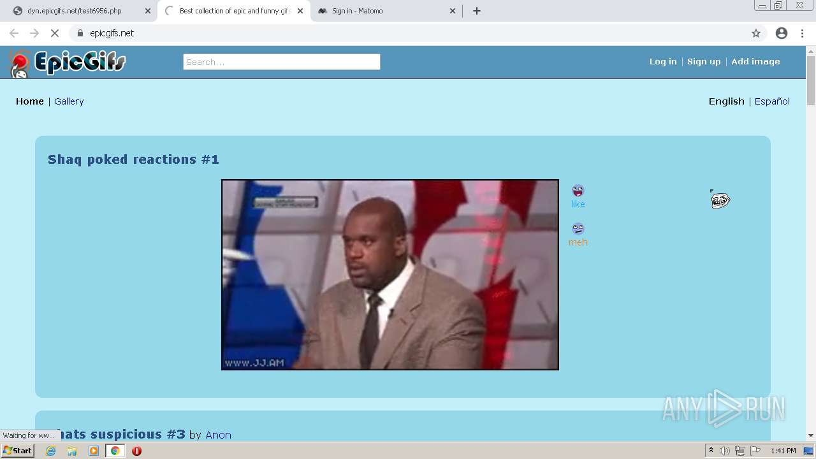Click scrollbar down arrow
Viewport: 816px width, 459px height.
click(x=811, y=435)
